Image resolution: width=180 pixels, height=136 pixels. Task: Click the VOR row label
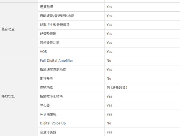click(x=44, y=52)
